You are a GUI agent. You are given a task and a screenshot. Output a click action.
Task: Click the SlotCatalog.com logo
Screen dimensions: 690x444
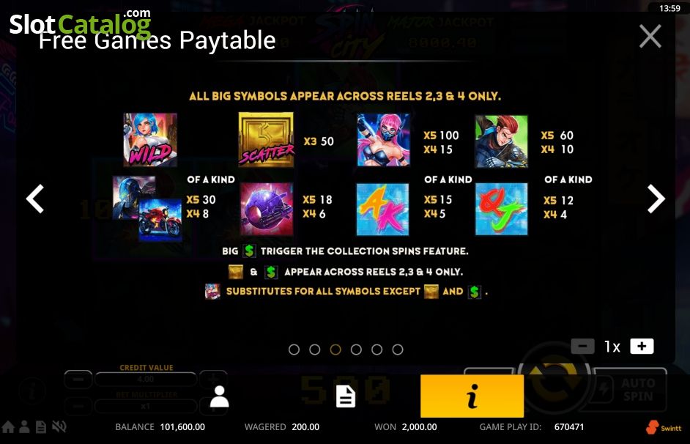80,23
